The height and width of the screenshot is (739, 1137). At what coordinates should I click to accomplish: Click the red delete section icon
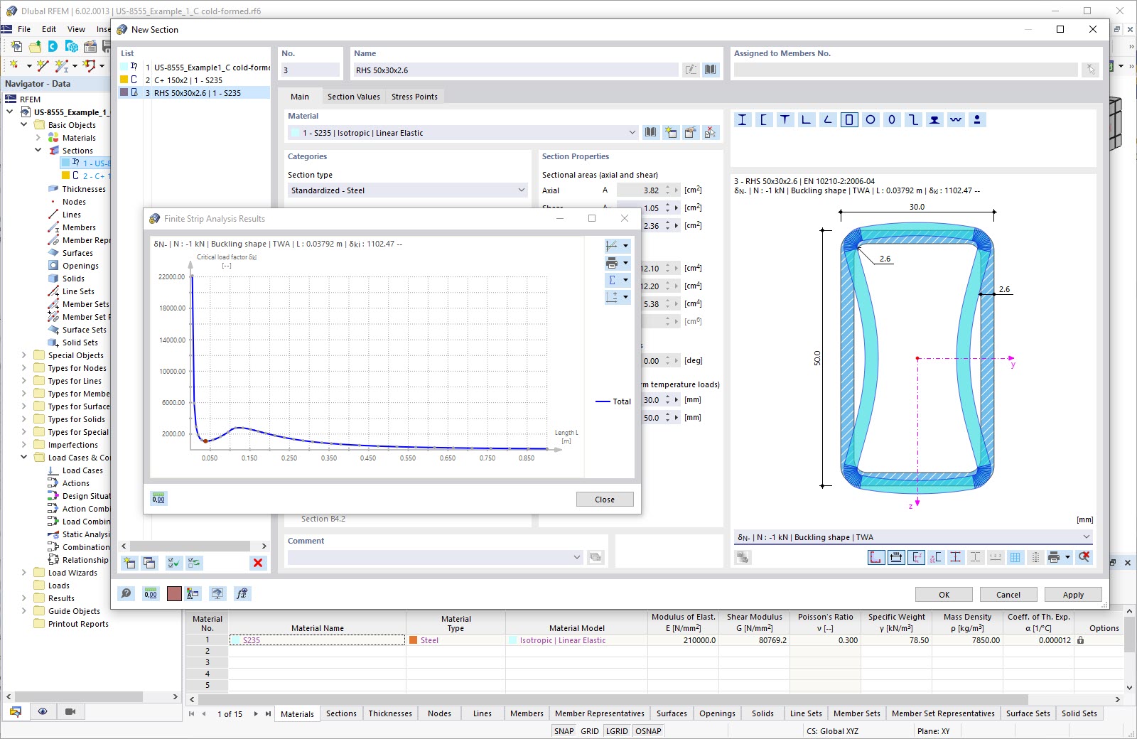258,563
